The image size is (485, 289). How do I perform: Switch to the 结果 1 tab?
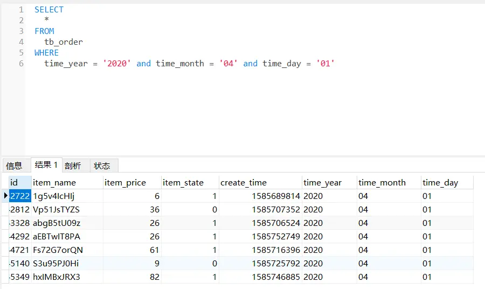46,165
